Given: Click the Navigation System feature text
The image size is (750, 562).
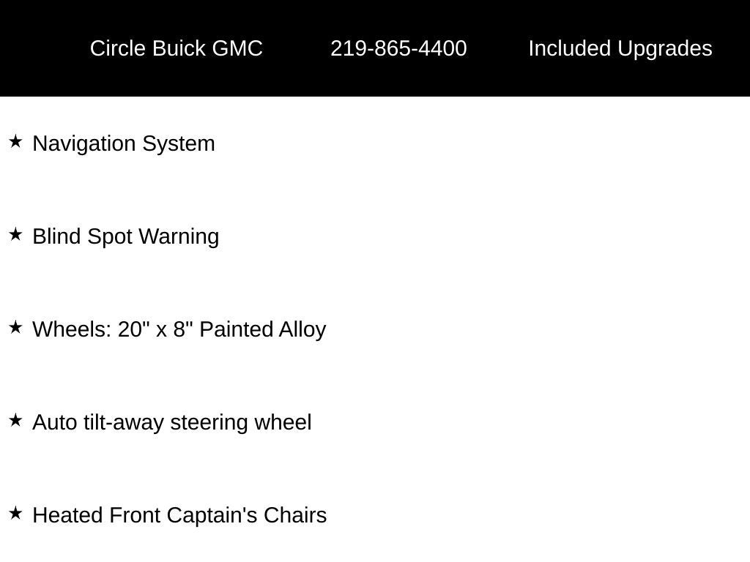Looking at the screenshot, I should click(x=124, y=143).
